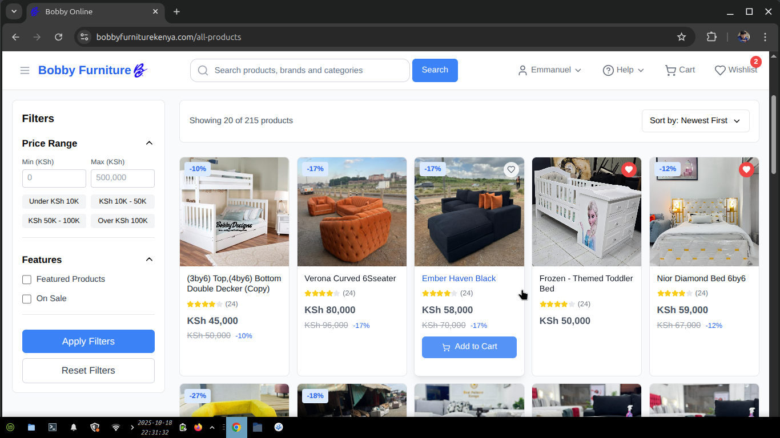Open a new browser tab
This screenshot has width=780, height=438.
click(176, 11)
